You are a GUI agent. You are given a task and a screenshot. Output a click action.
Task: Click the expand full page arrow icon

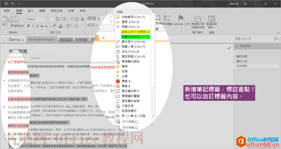coord(229,48)
